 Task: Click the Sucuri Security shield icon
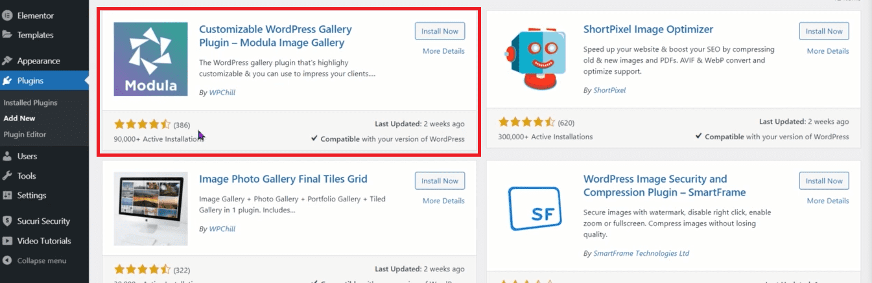coord(7,221)
